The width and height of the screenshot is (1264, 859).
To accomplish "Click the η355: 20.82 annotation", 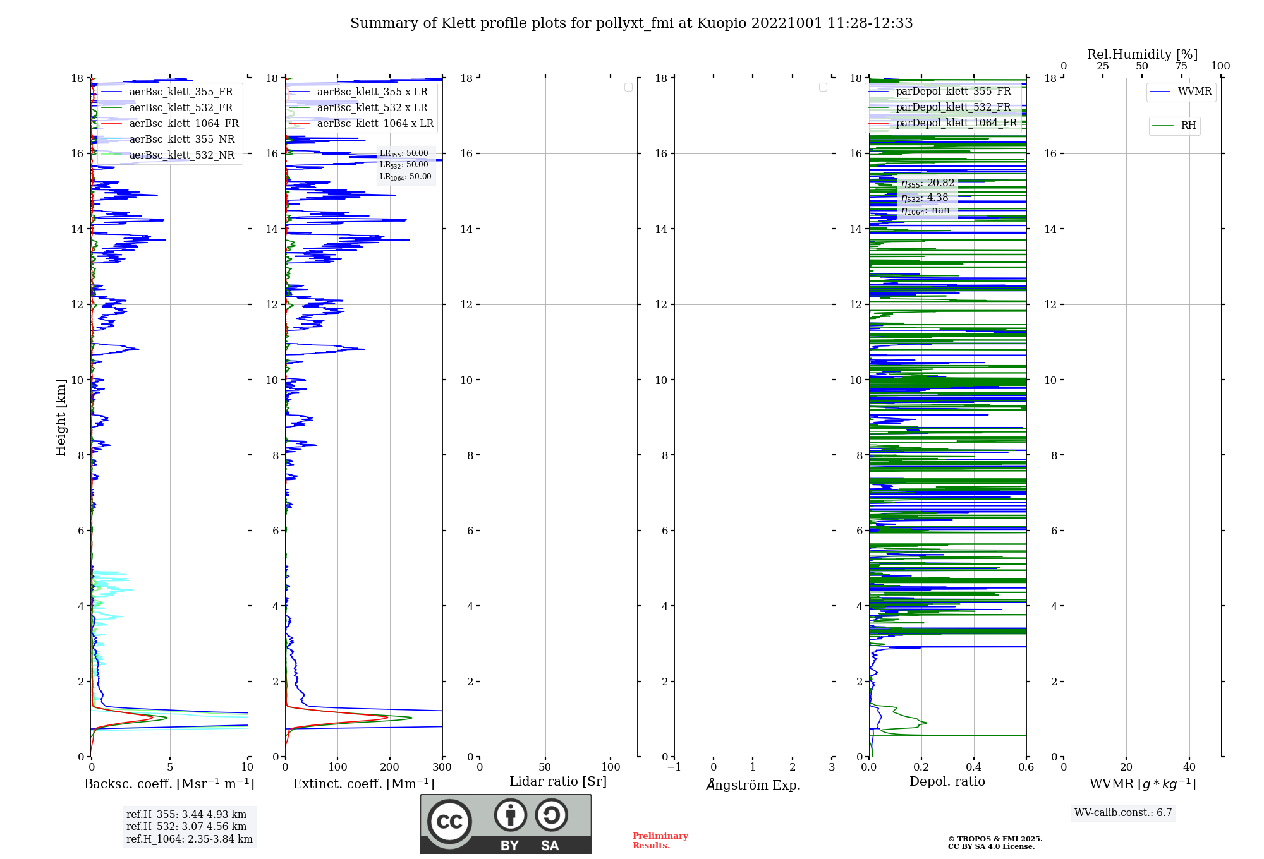I will tap(928, 183).
